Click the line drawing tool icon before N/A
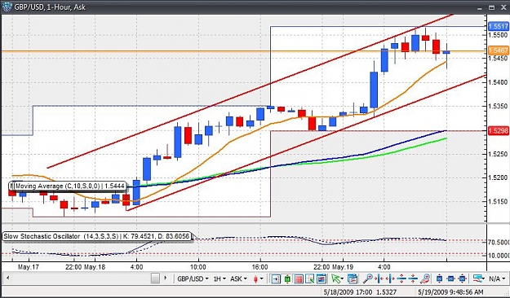The height and width of the screenshot is (298, 510). coord(478,278)
